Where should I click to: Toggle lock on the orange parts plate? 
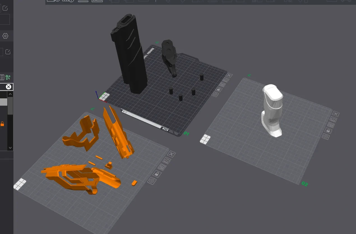[157, 174]
